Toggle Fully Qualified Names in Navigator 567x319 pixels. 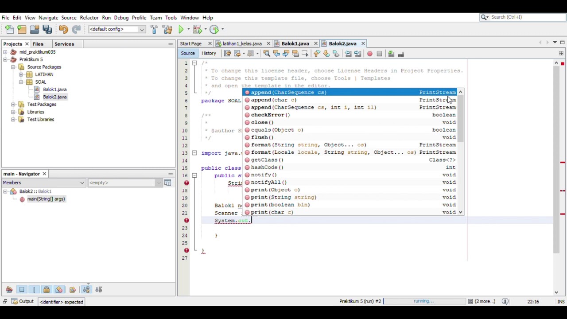coord(73,290)
